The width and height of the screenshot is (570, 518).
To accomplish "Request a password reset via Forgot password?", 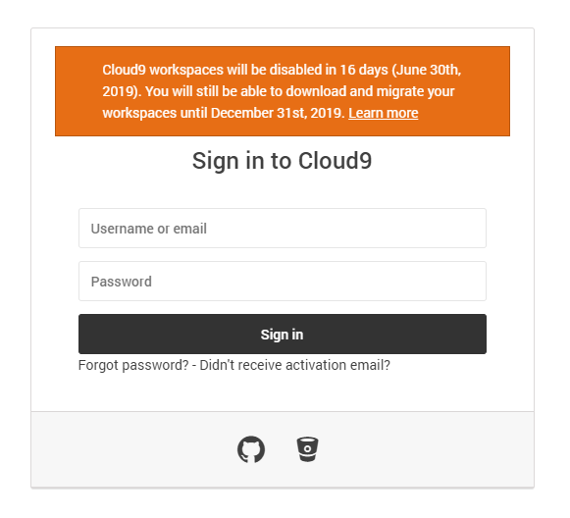I will click(x=133, y=365).
